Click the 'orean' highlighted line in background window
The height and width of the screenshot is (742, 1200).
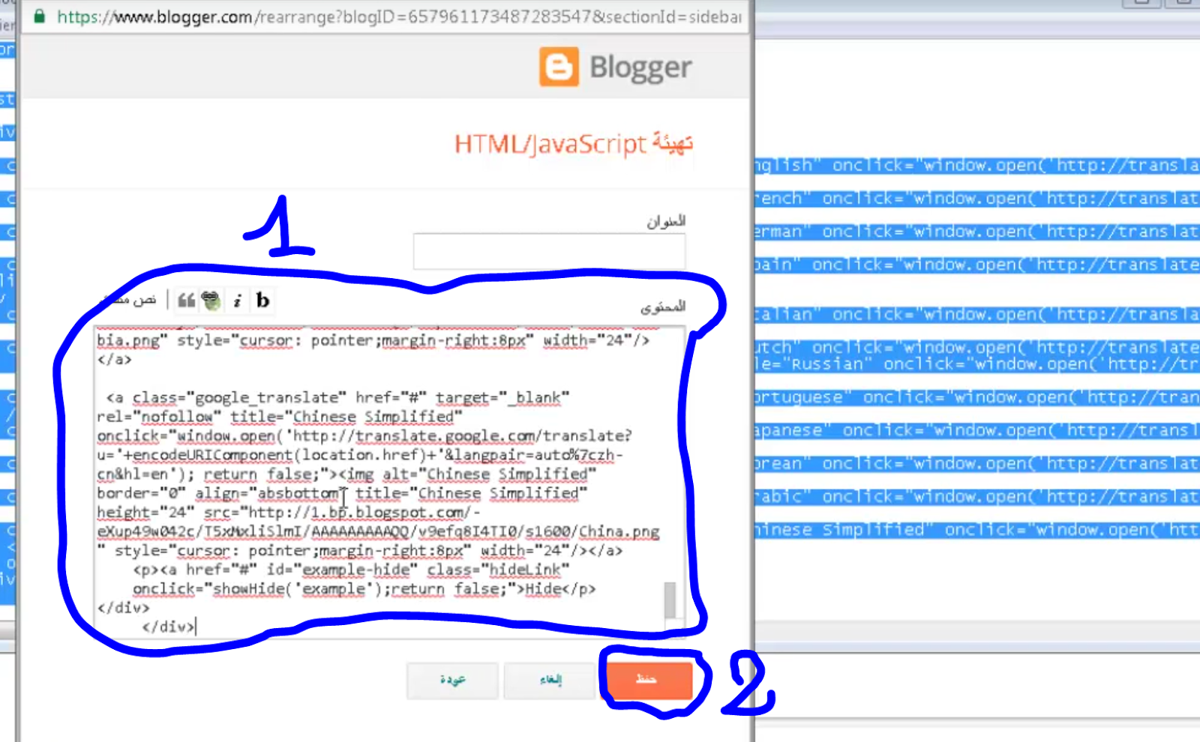(977, 463)
